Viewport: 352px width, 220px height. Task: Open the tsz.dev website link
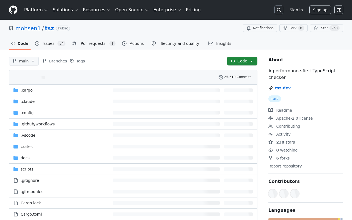tap(283, 88)
